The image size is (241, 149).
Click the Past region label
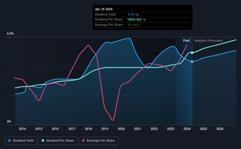pos(186,40)
